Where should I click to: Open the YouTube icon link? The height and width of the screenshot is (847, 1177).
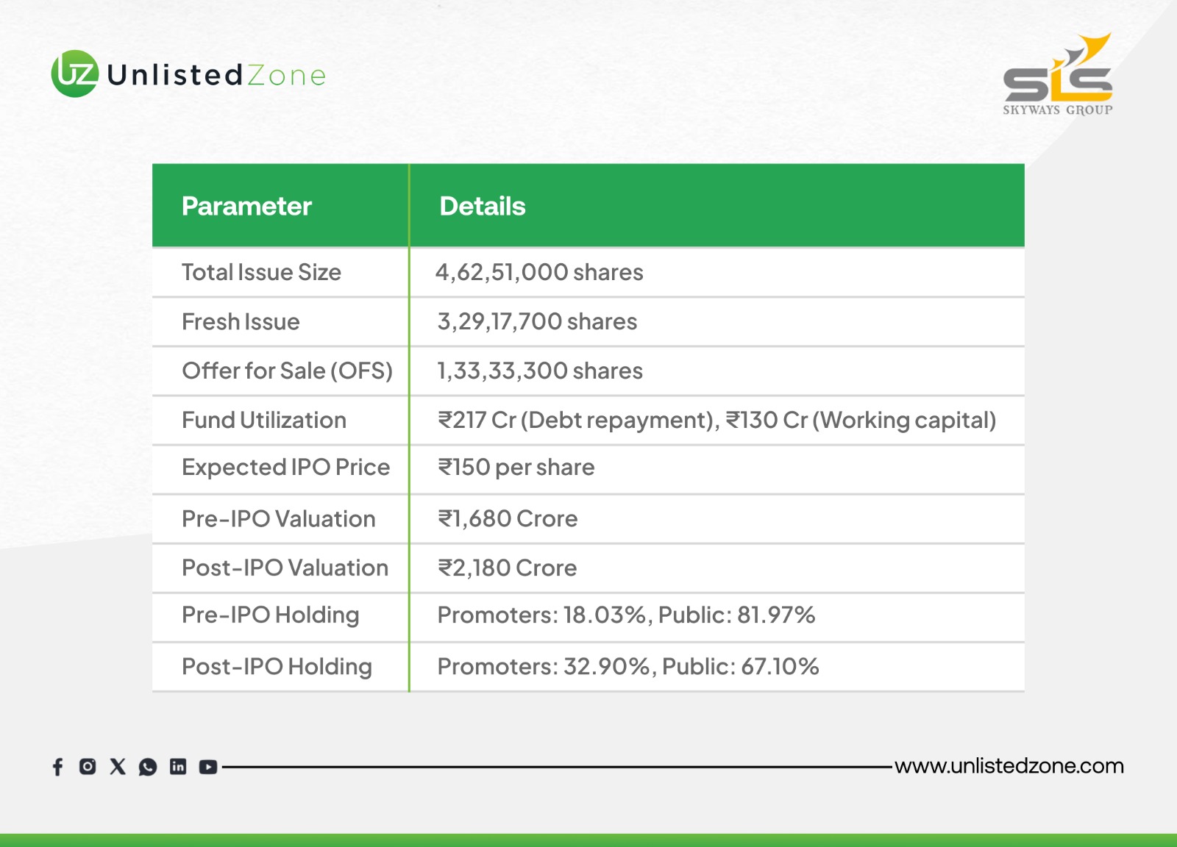tap(208, 767)
